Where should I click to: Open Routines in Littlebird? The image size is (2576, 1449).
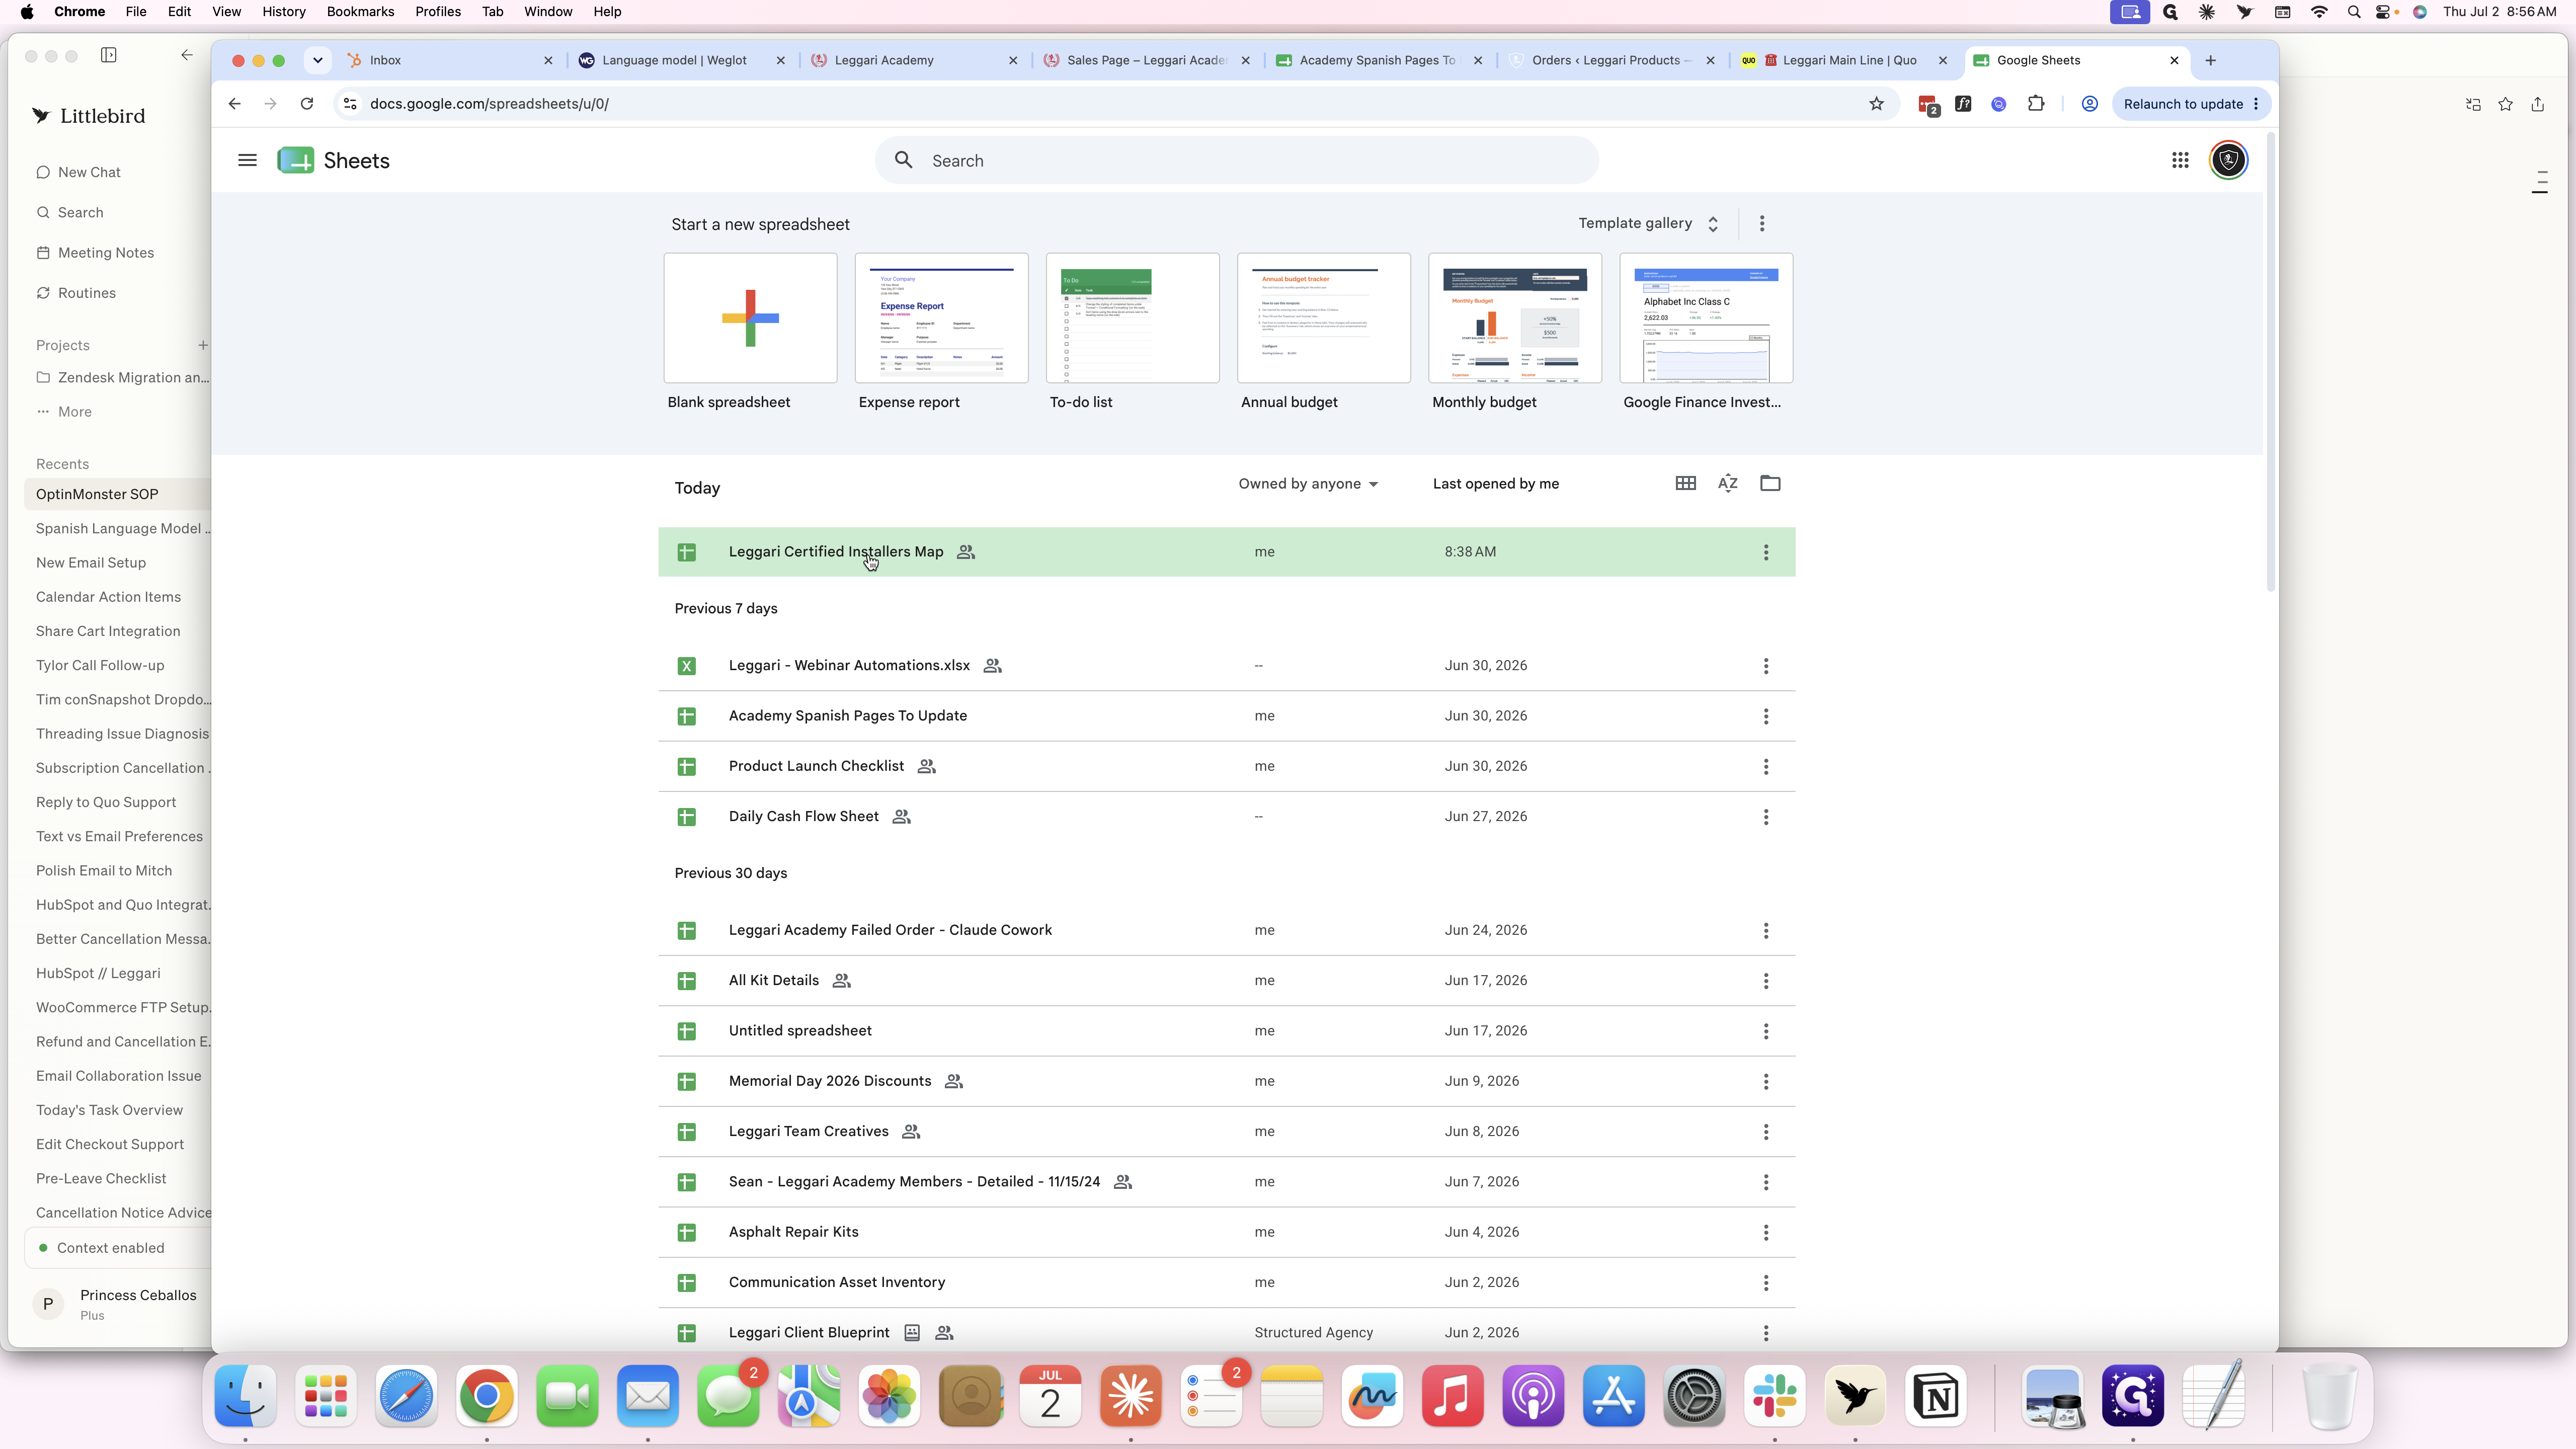pyautogui.click(x=76, y=293)
